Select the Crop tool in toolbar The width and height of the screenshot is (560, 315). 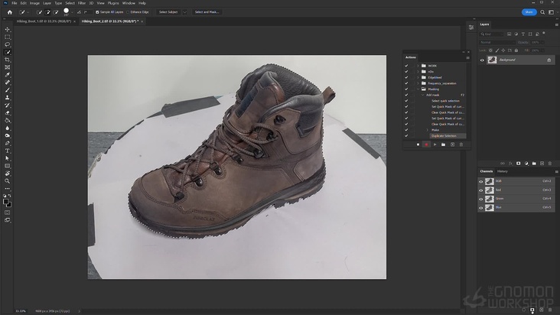(x=8, y=60)
